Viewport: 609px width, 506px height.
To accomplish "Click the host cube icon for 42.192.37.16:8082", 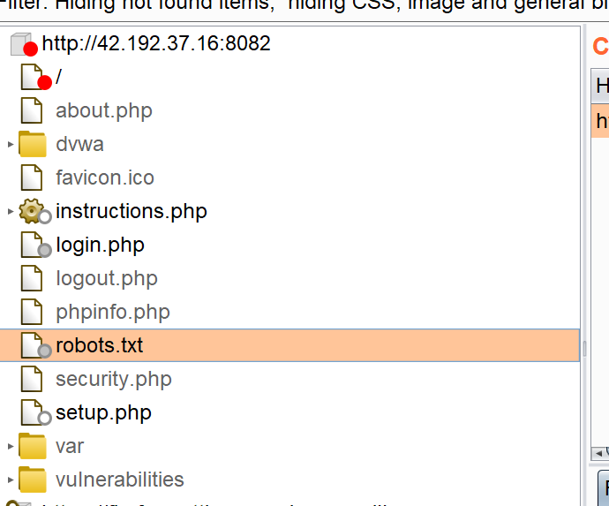I will click(22, 43).
